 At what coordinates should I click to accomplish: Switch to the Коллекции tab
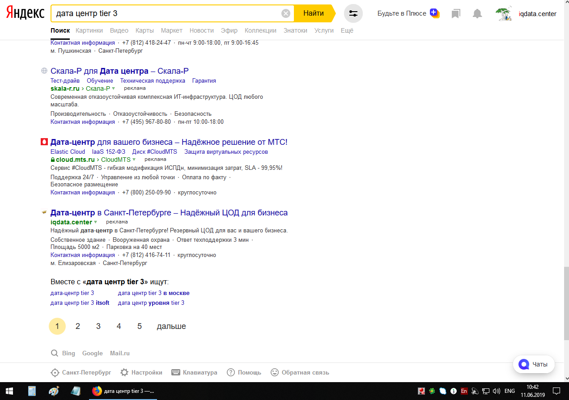pos(260,30)
